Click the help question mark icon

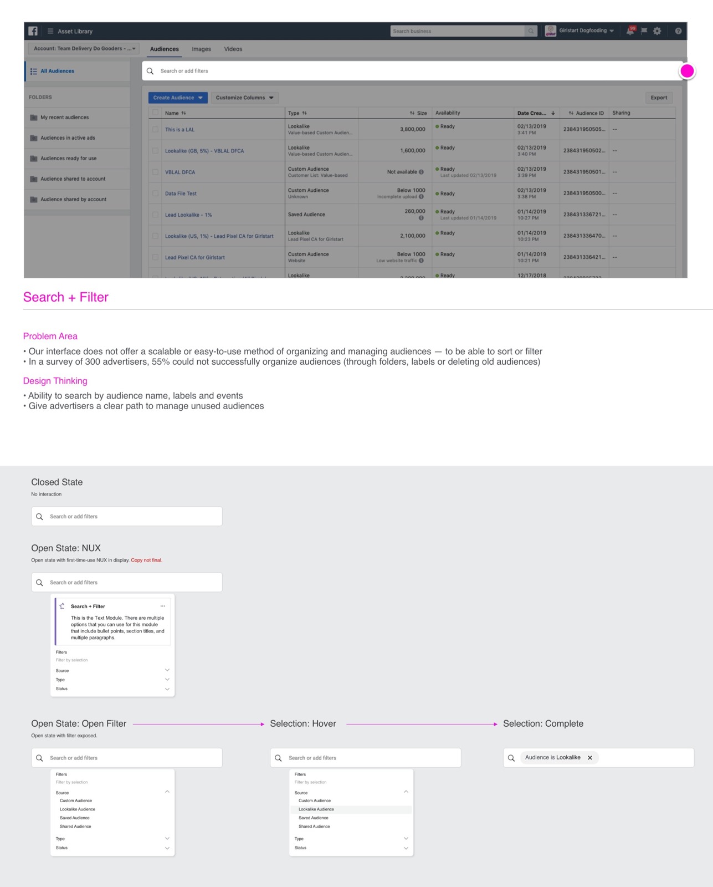pyautogui.click(x=678, y=31)
